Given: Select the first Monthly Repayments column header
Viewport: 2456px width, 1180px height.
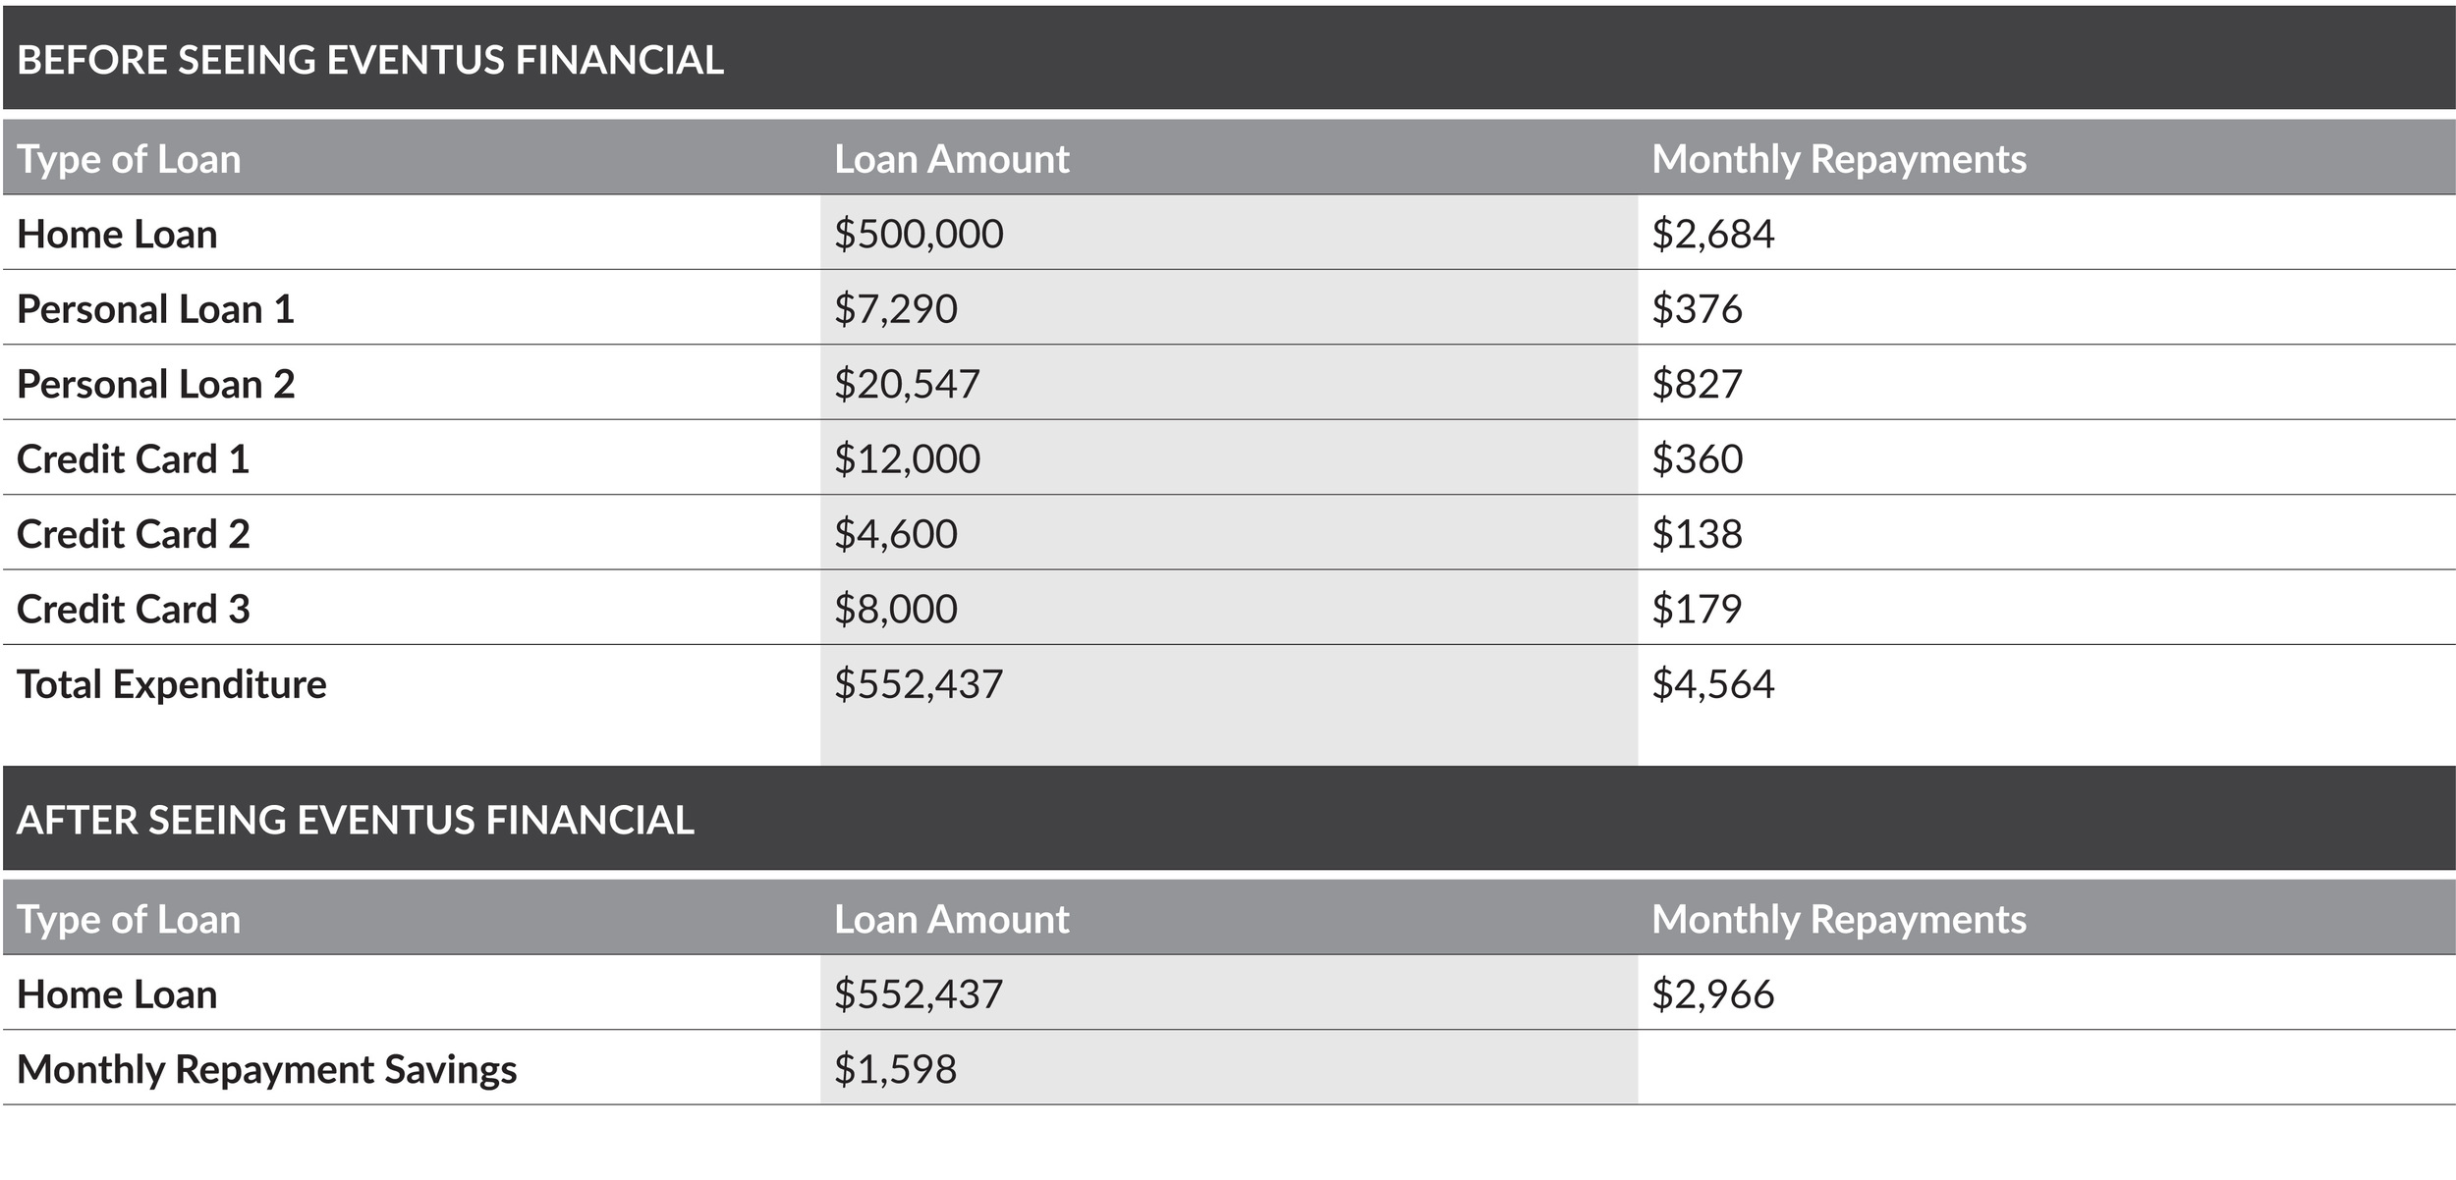Looking at the screenshot, I should point(1838,160).
